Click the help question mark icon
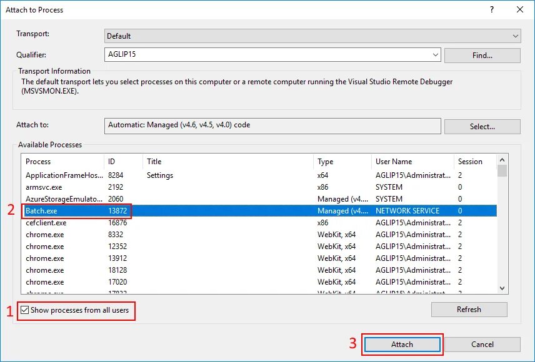The width and height of the screenshot is (535, 362). (x=492, y=9)
